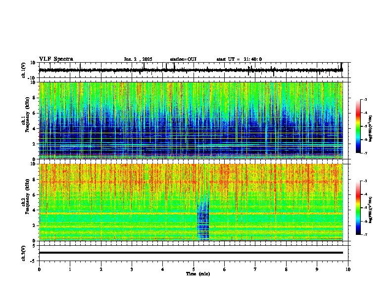Click the flat black ch.3 voltage trace
Viewport: 392px width, 302px height.
[191, 253]
